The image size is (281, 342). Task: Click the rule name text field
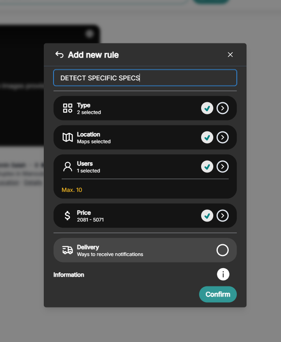(x=145, y=78)
